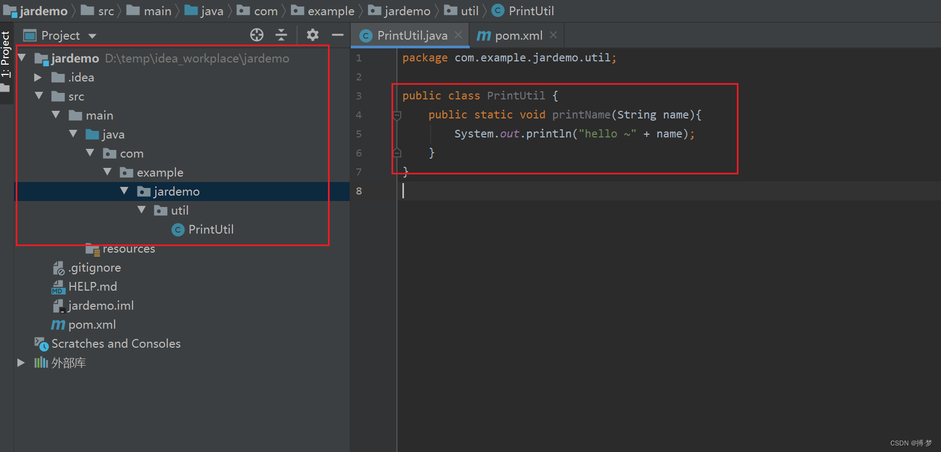Expand the 外部库 external libraries node
The image size is (941, 452).
[21, 362]
